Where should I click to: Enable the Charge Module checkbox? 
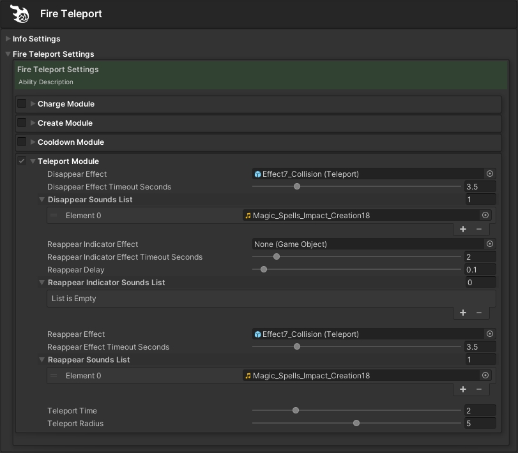pos(22,103)
